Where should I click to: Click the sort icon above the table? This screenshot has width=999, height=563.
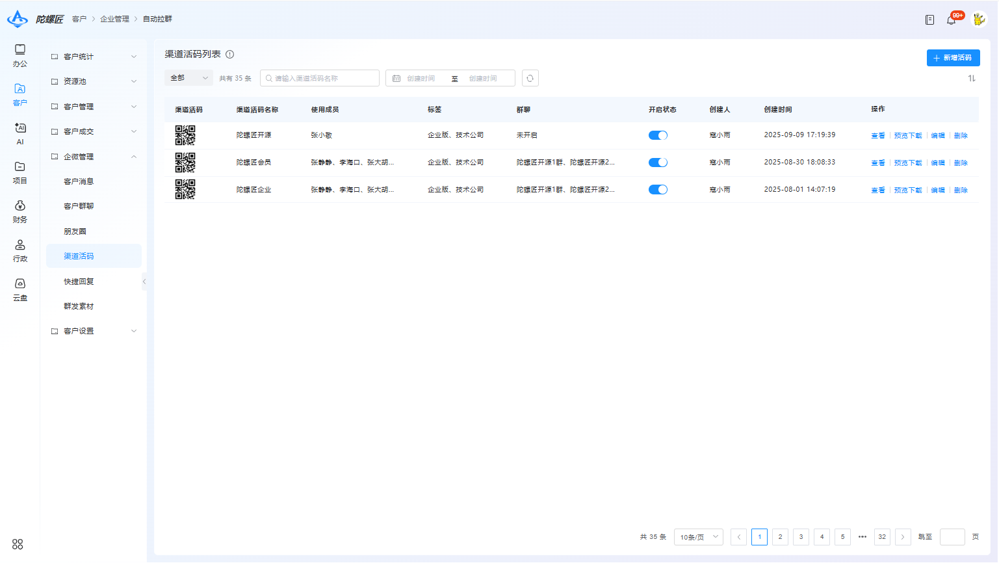(x=972, y=78)
